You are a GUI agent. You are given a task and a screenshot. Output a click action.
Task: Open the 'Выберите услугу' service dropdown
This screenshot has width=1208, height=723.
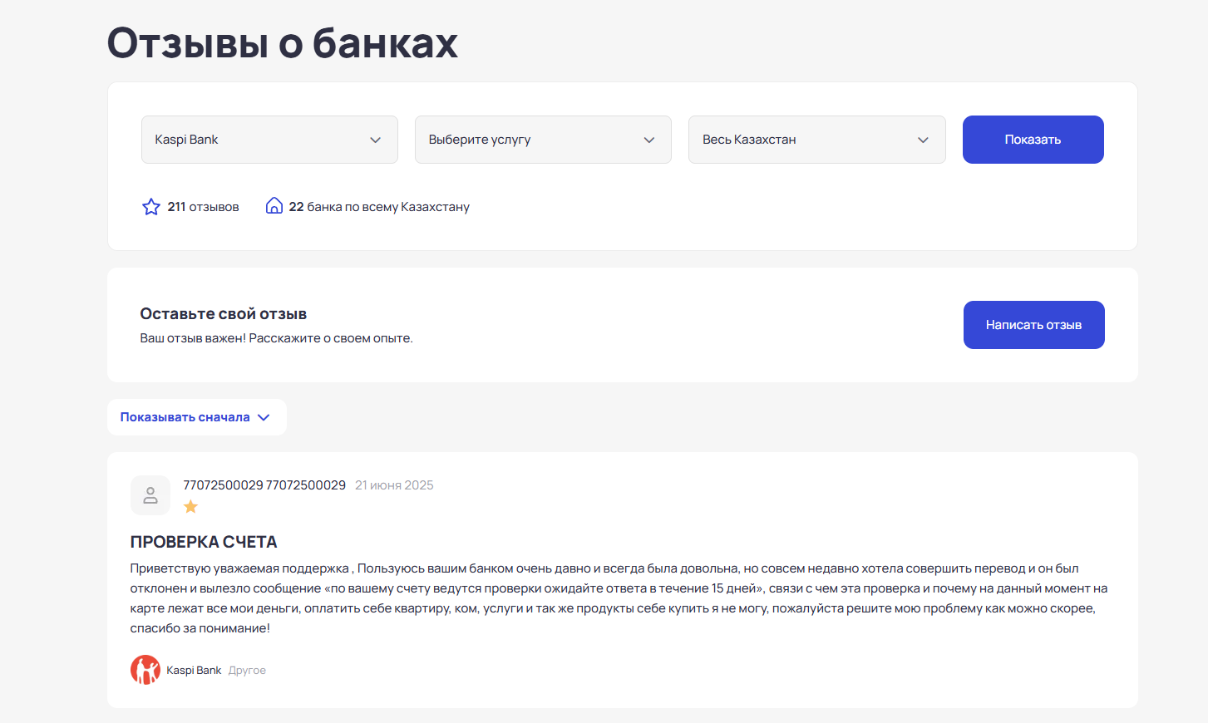543,140
